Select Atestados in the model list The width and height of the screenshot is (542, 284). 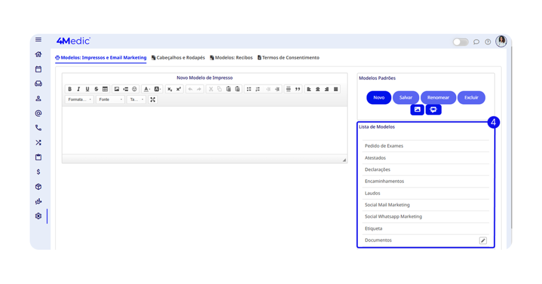point(375,158)
